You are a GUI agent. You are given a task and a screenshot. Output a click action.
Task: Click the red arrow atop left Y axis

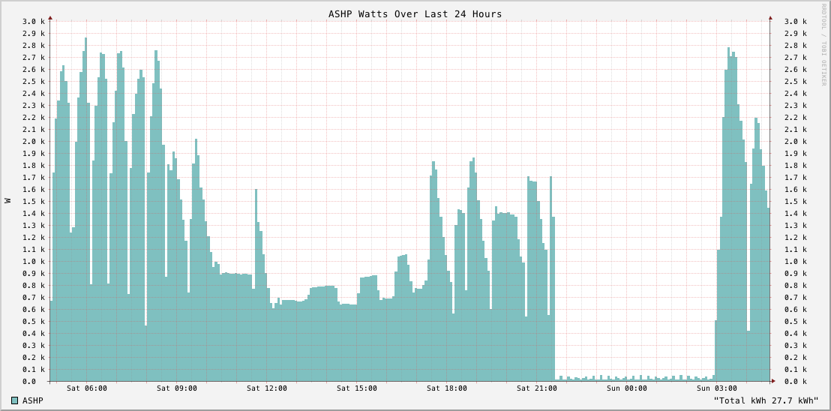coord(50,17)
